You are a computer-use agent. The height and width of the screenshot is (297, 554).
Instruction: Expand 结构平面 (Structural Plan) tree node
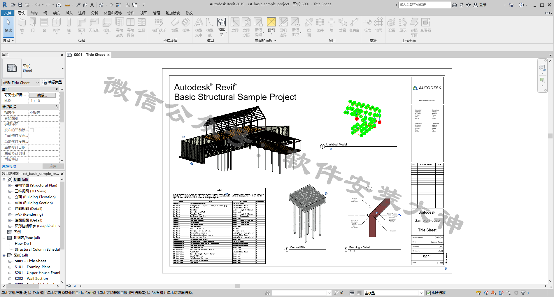pyautogui.click(x=10, y=185)
